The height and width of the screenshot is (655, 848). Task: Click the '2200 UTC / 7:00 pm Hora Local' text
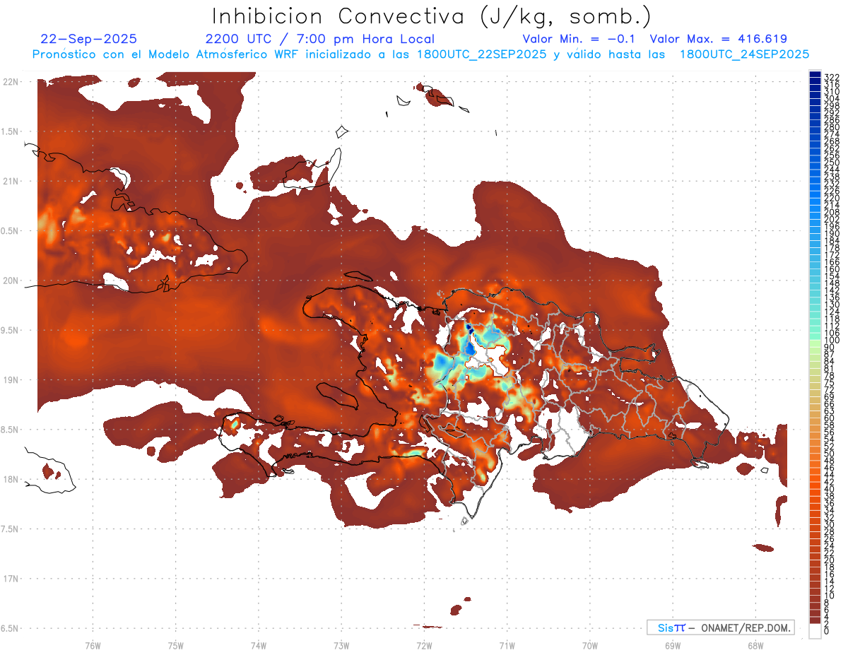pyautogui.click(x=319, y=39)
